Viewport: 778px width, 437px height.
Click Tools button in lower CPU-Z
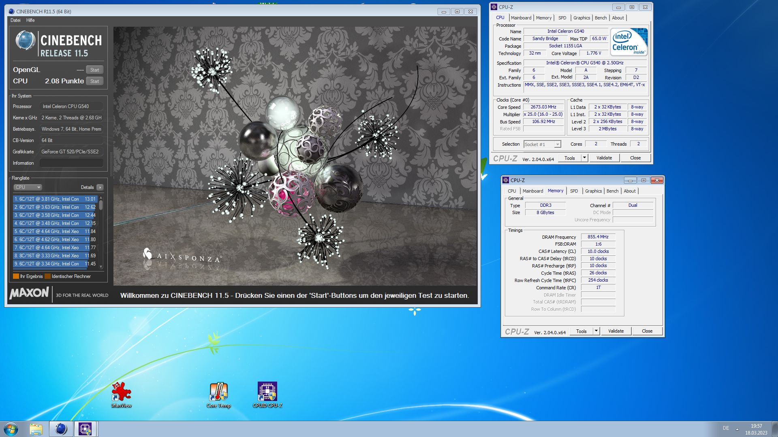[x=581, y=331]
